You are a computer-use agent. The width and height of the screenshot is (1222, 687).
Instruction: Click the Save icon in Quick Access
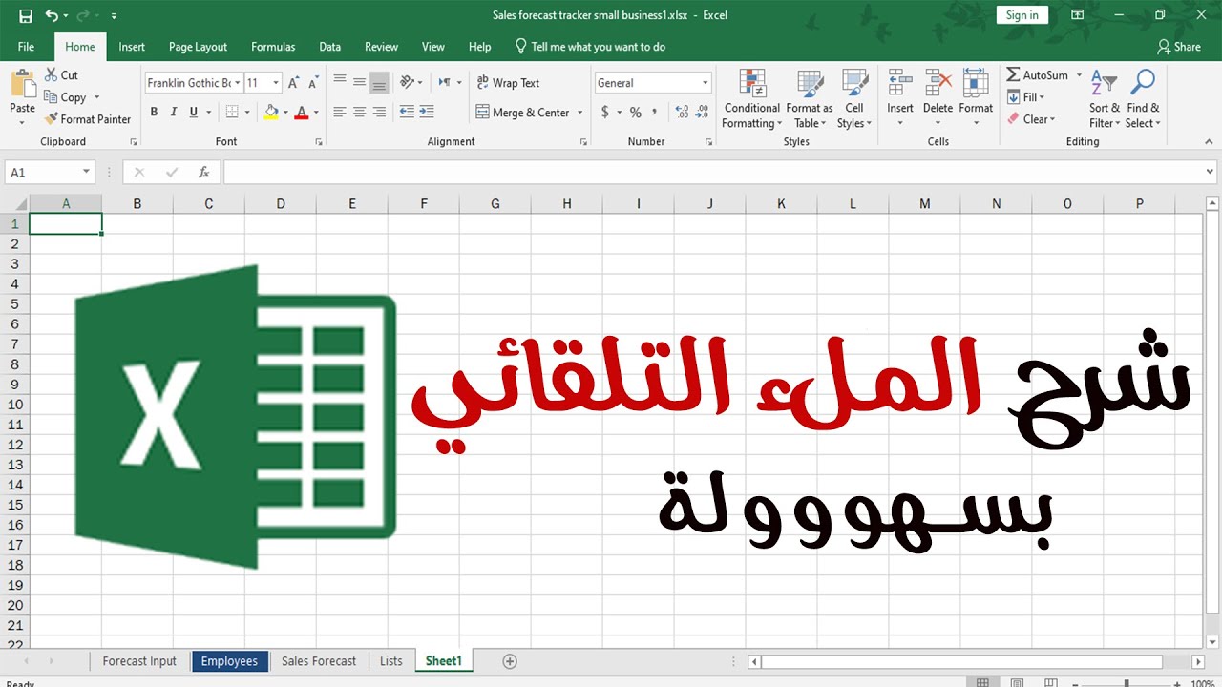[x=26, y=15]
